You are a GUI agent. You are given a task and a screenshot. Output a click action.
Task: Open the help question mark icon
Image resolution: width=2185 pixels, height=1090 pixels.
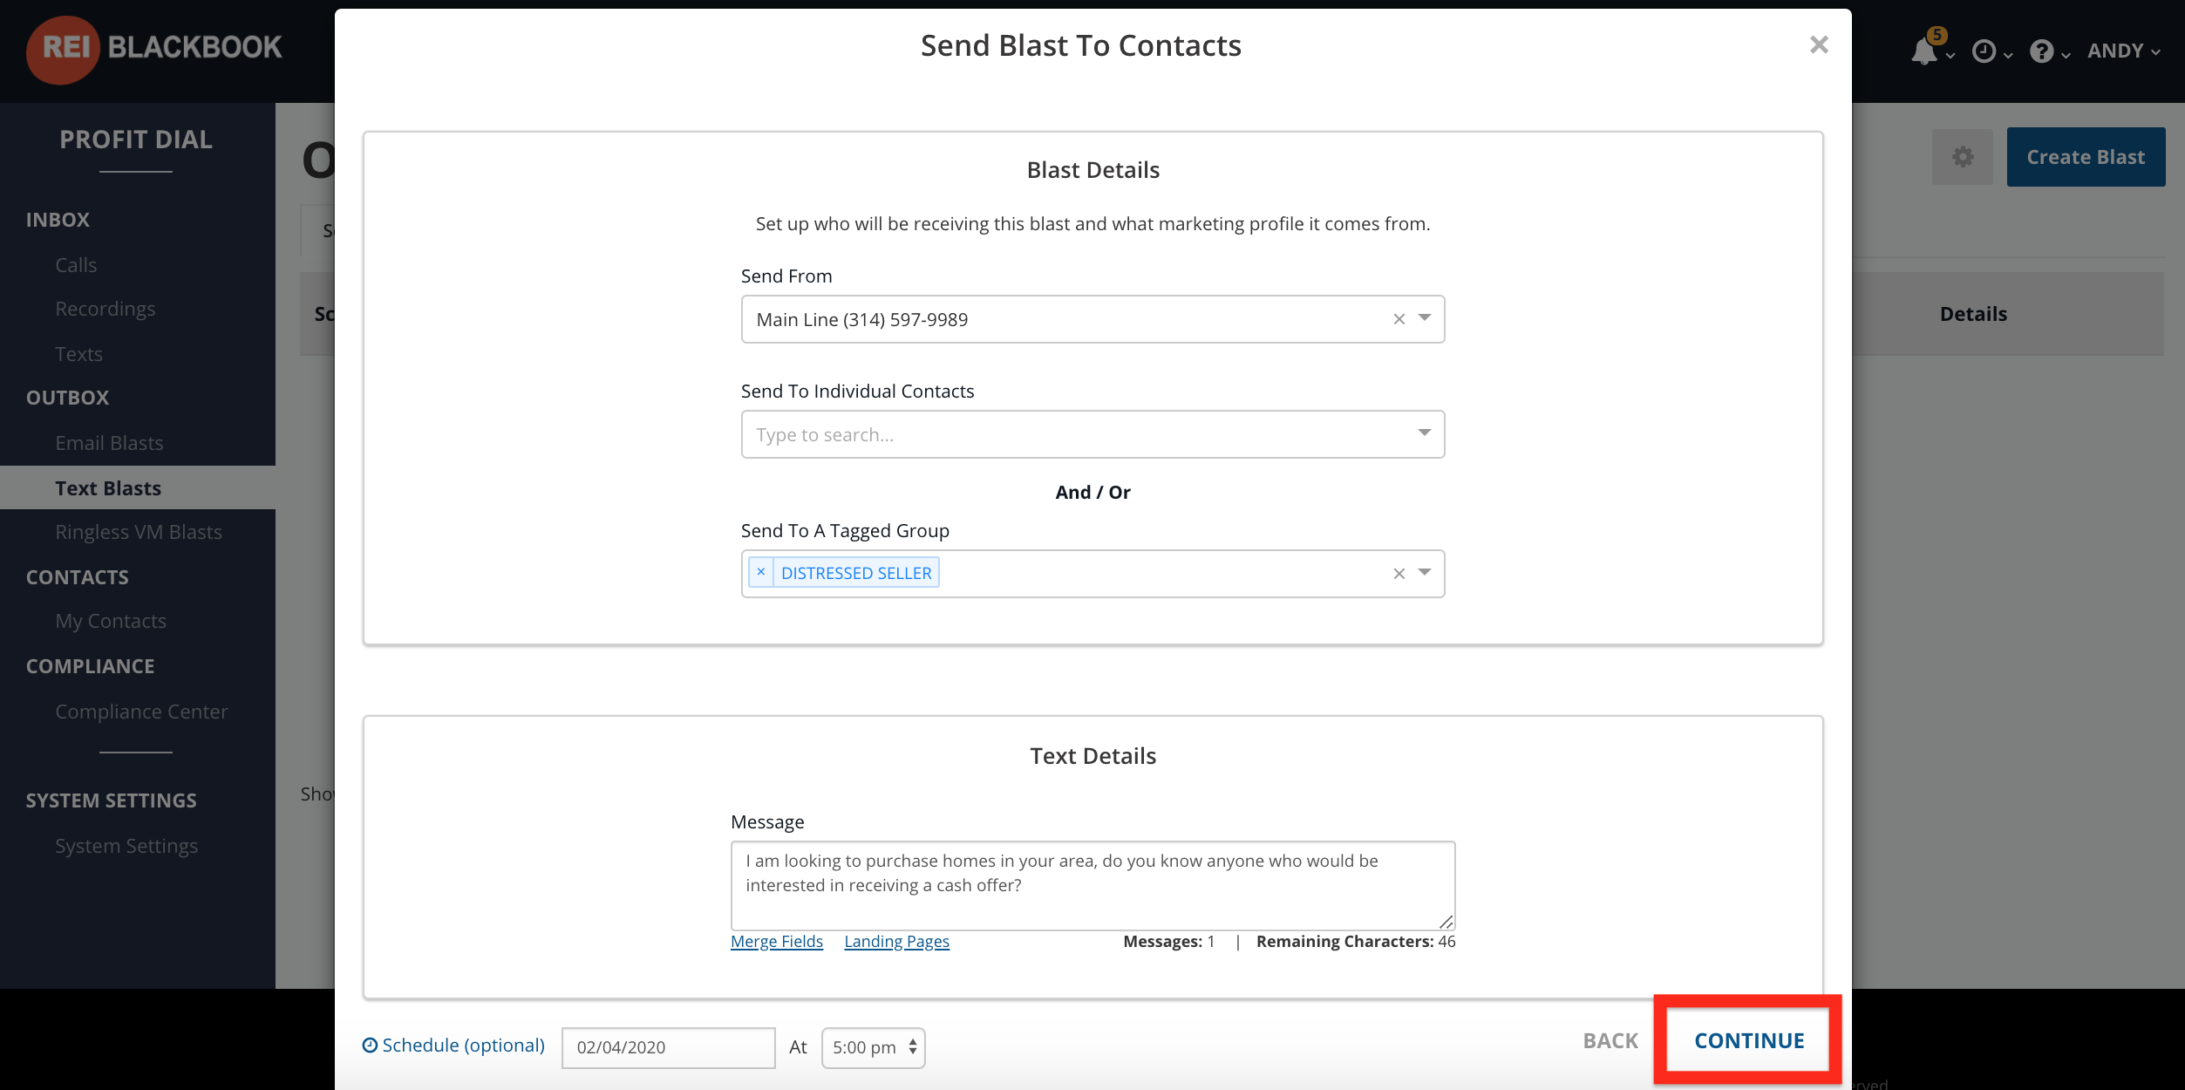2042,51
